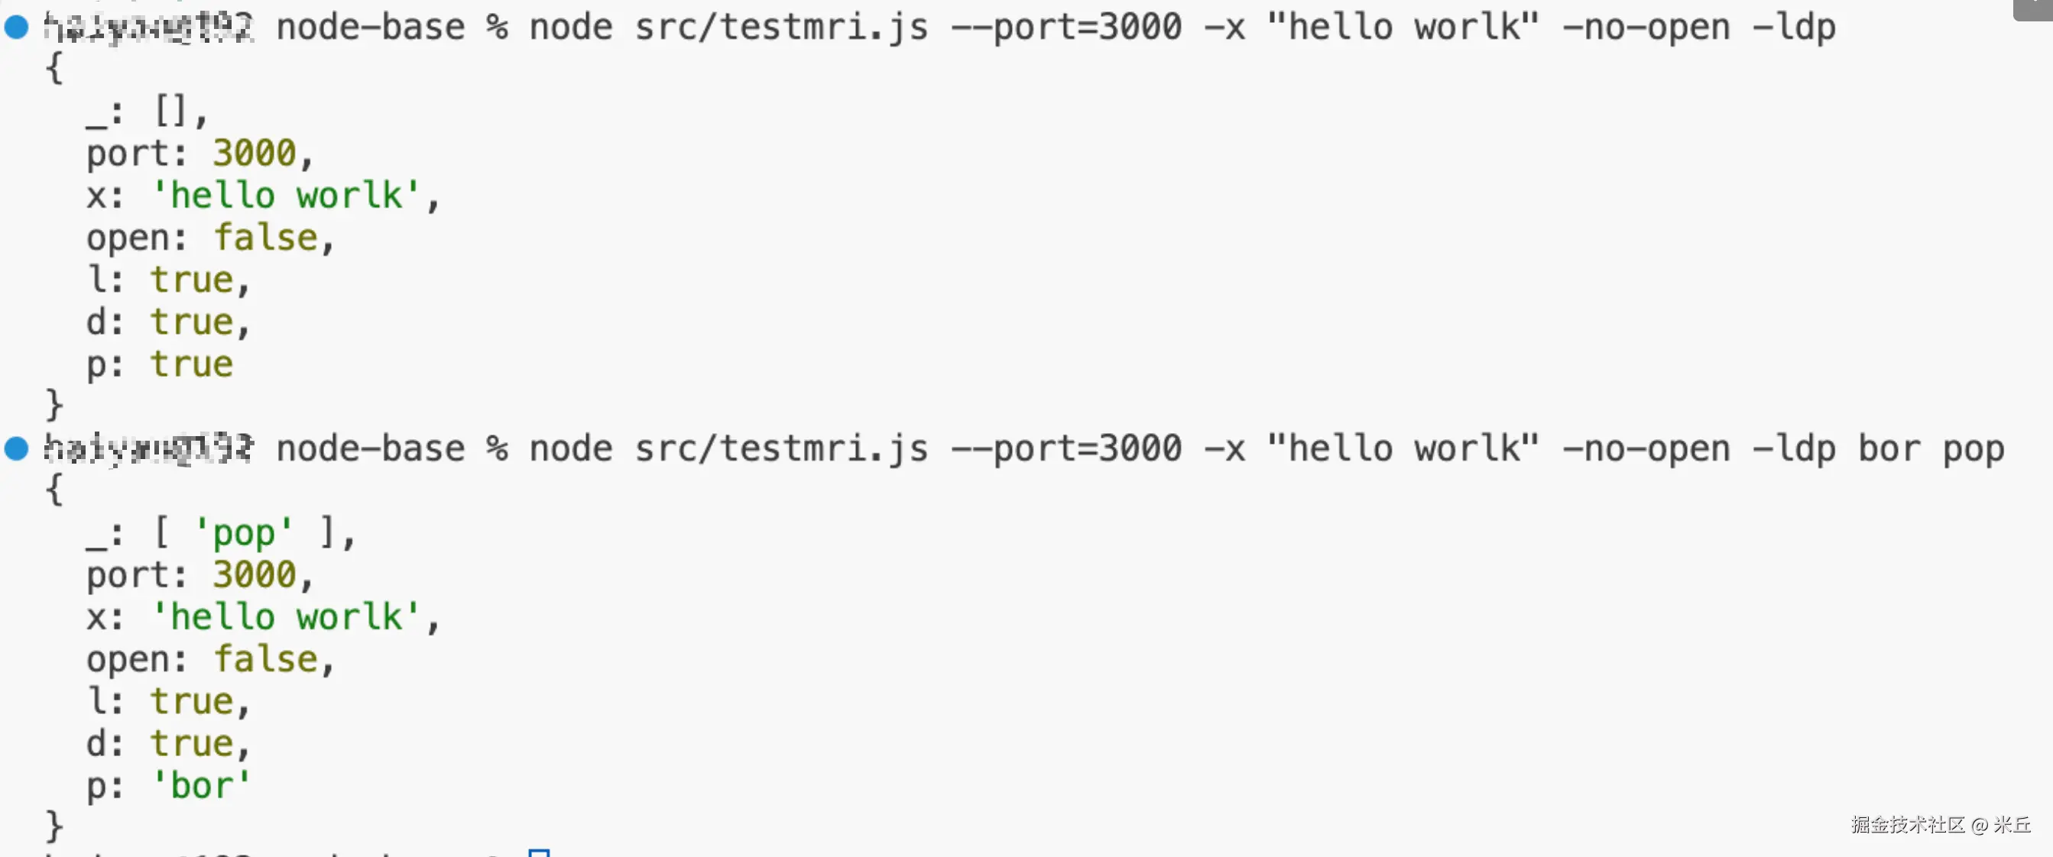Click the opening brace of the first output
The width and height of the screenshot is (2053, 857).
54,69
